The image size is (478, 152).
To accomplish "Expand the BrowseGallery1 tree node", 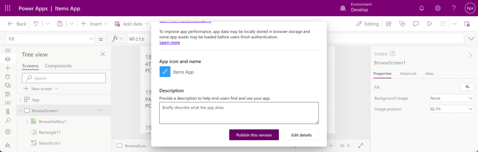I will 27,121.
